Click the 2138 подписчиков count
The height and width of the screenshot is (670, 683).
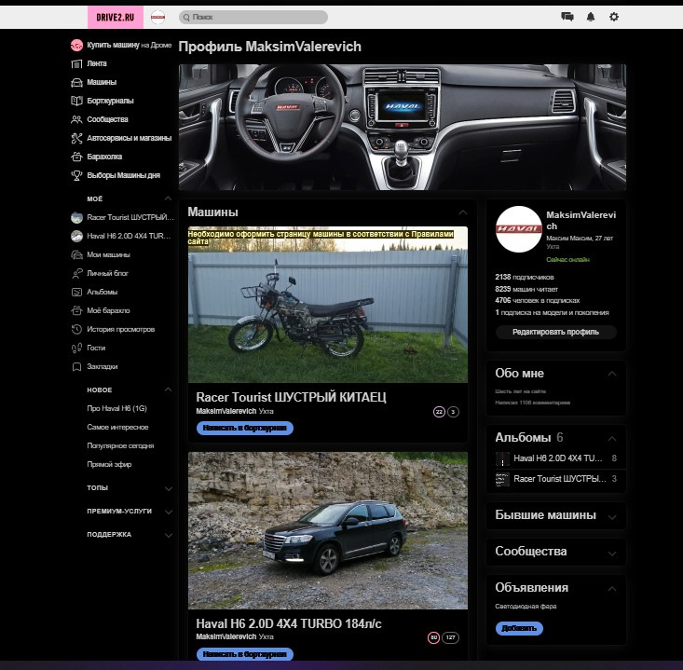(x=525, y=277)
